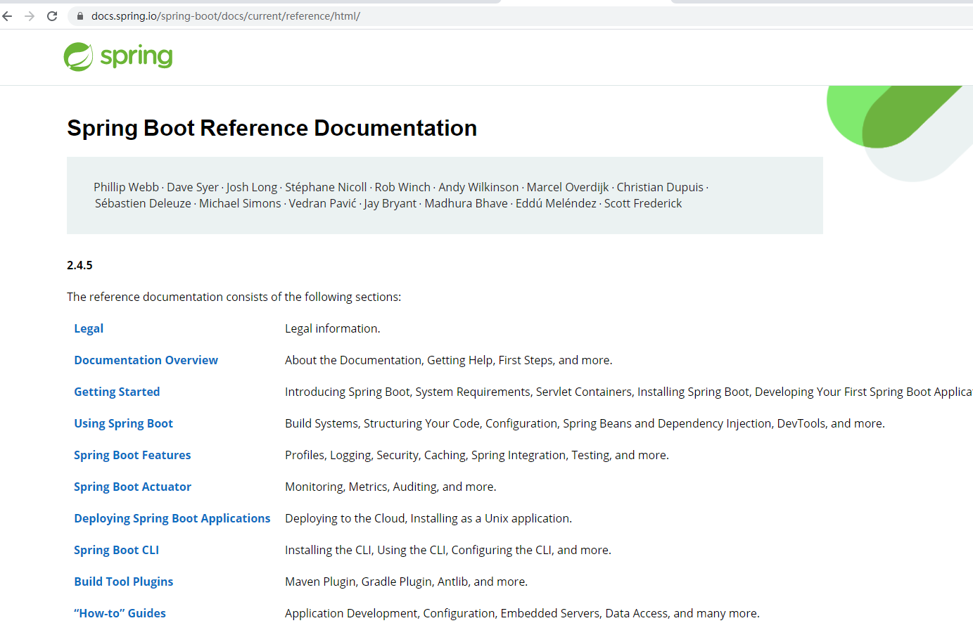This screenshot has width=973, height=642.
Task: Reload the page with the refresh icon
Action: [52, 15]
